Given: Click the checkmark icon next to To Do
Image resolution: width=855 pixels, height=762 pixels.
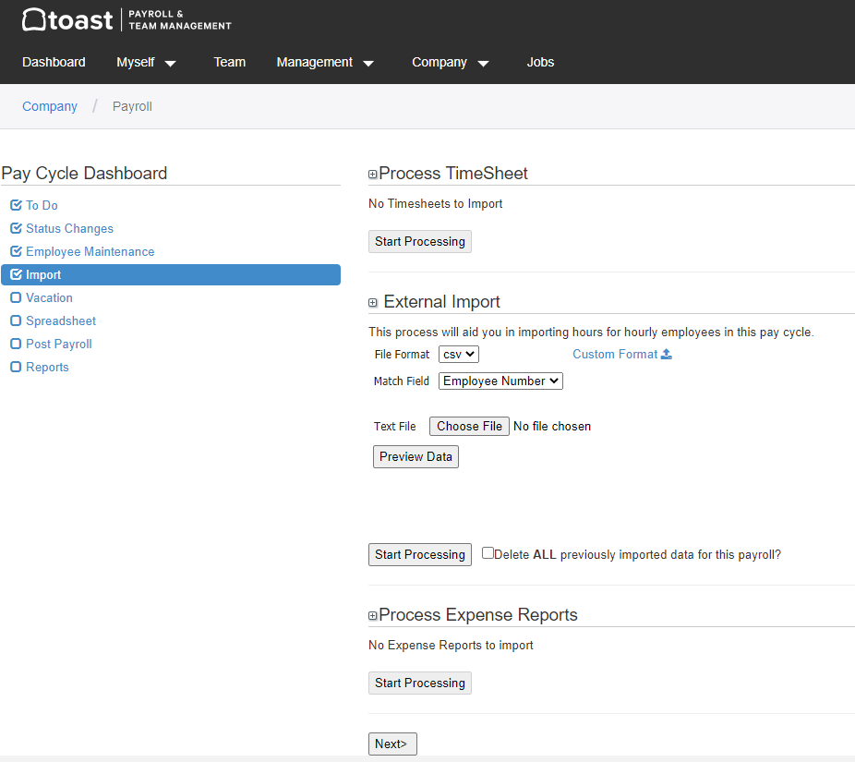Looking at the screenshot, I should point(15,205).
